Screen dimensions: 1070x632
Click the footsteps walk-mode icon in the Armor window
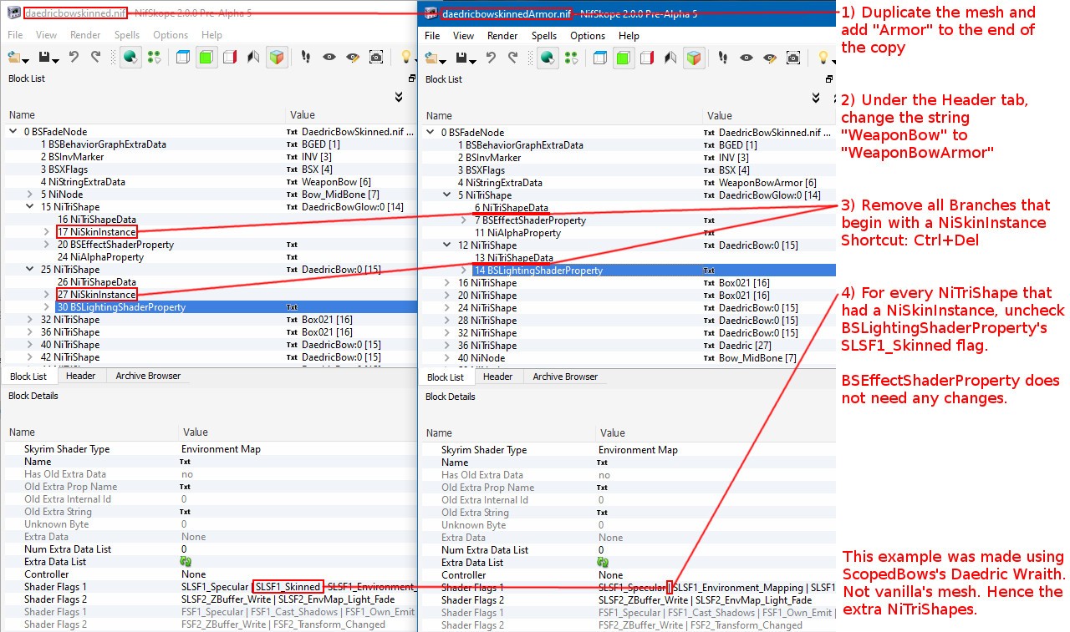click(x=724, y=58)
